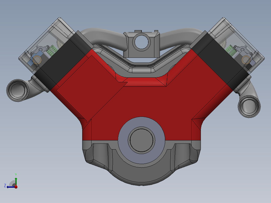Click the red X axis dot on the triad
271x203 pixels.
point(16,187)
